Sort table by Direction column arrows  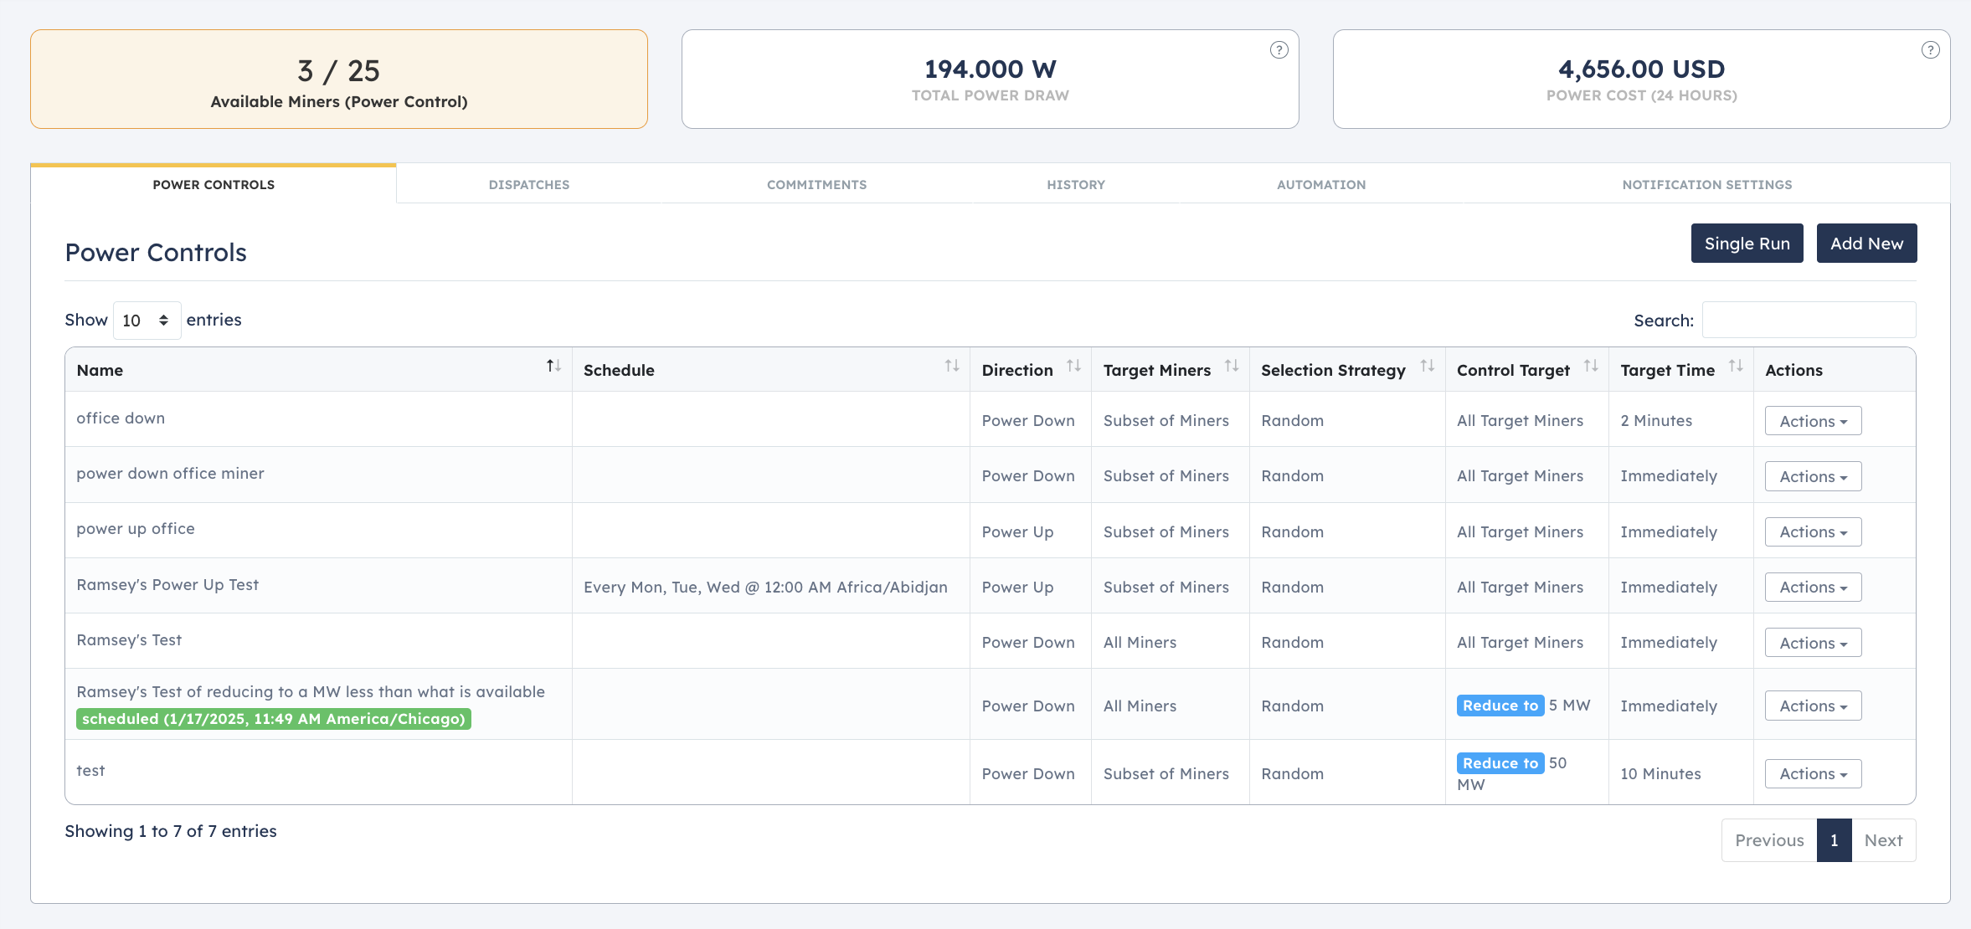pyautogui.click(x=1073, y=366)
